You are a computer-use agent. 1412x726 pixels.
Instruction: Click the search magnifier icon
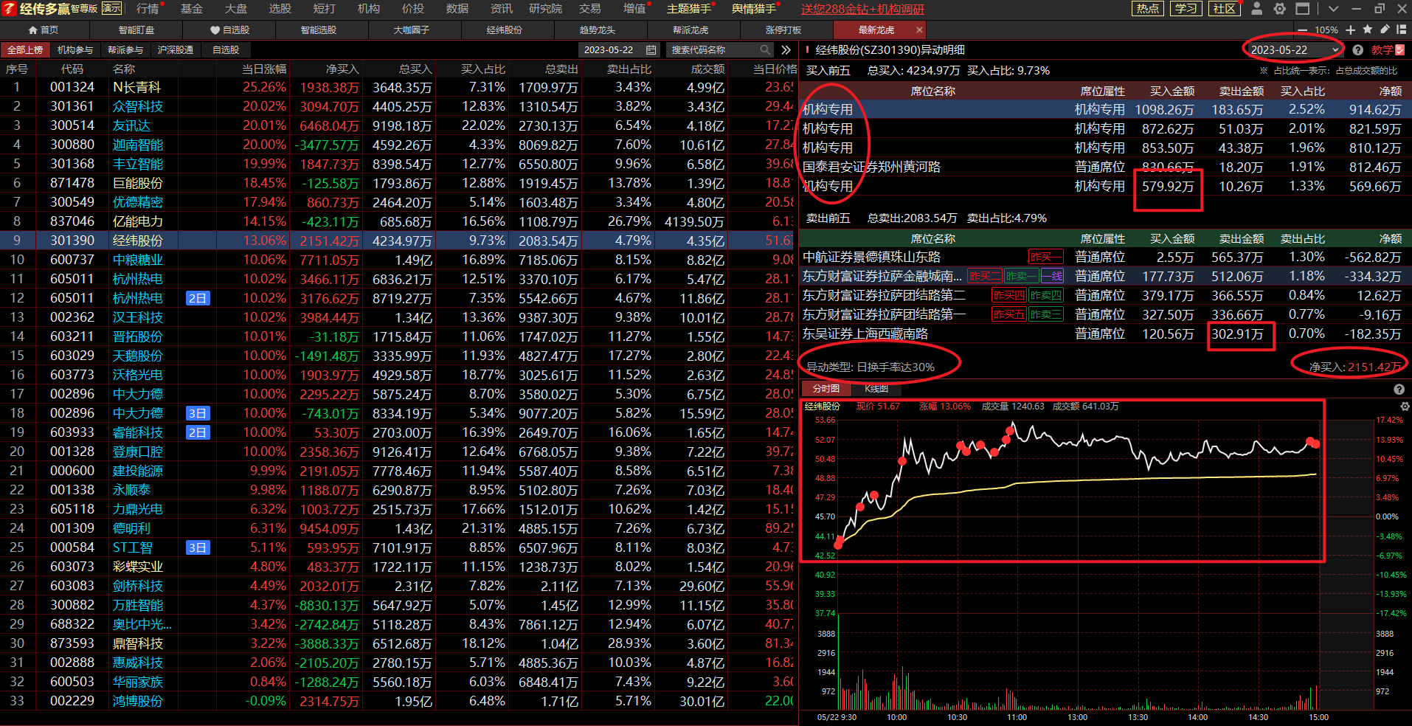tap(765, 50)
